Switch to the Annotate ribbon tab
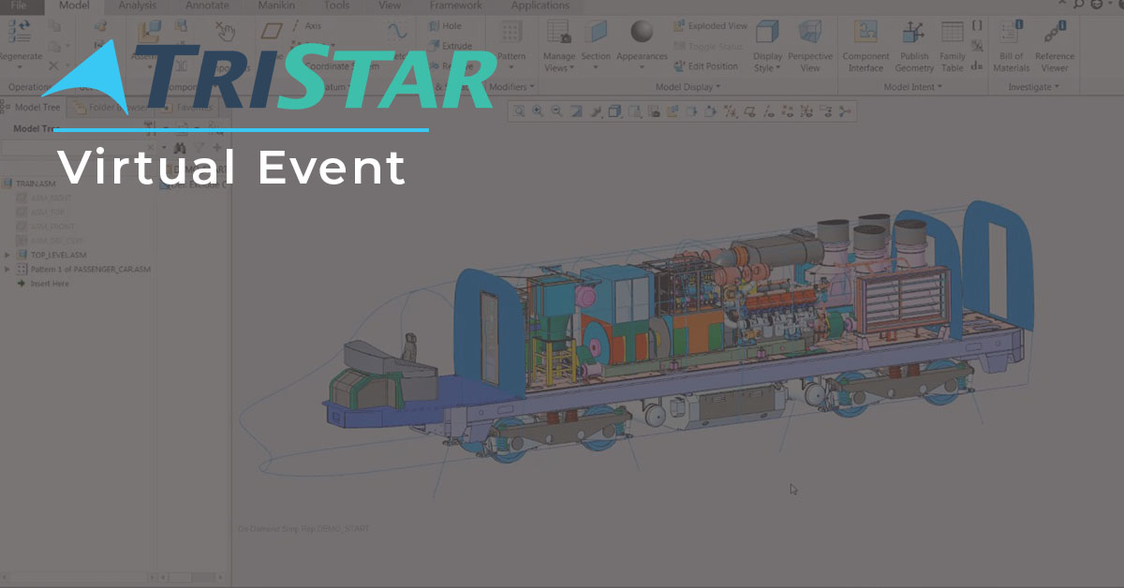 tap(207, 6)
